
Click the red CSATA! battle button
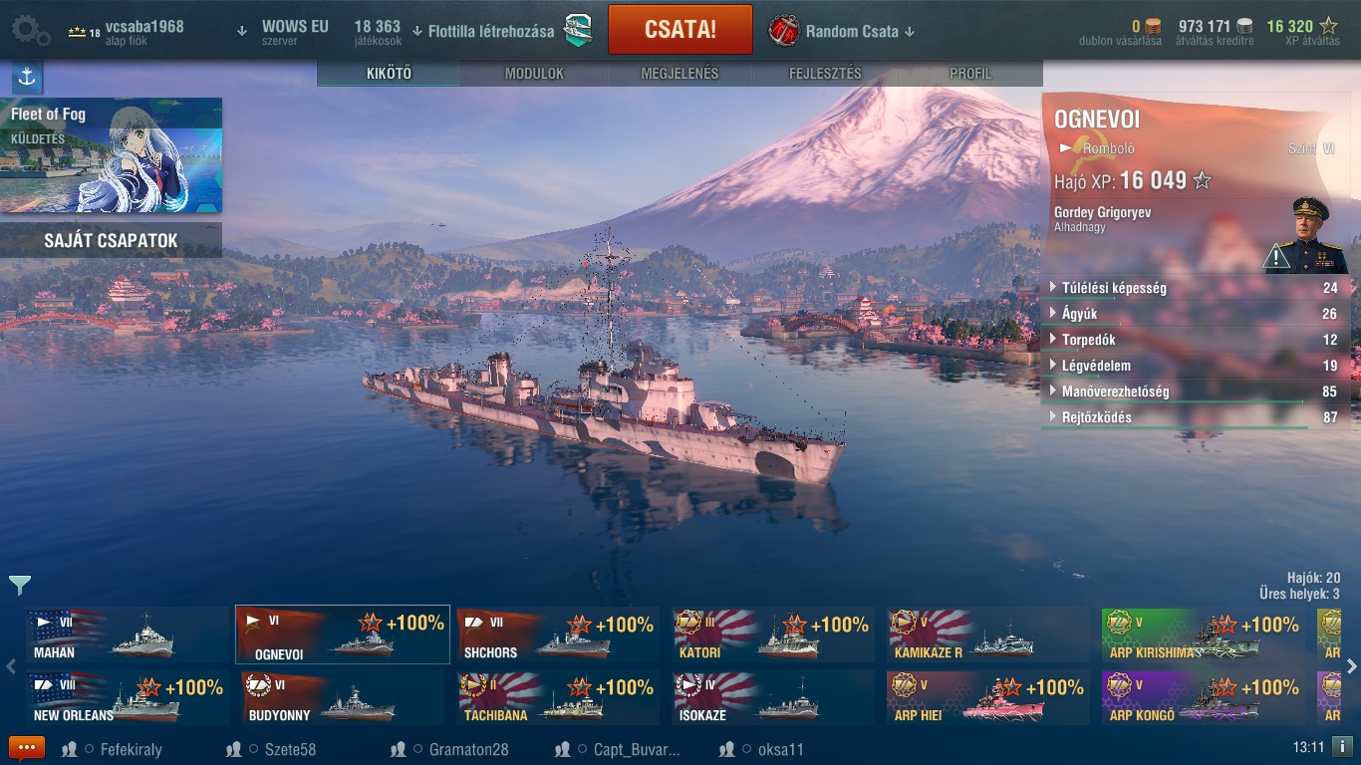tap(680, 30)
